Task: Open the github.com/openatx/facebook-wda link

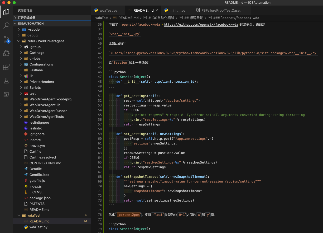Action: [201, 24]
